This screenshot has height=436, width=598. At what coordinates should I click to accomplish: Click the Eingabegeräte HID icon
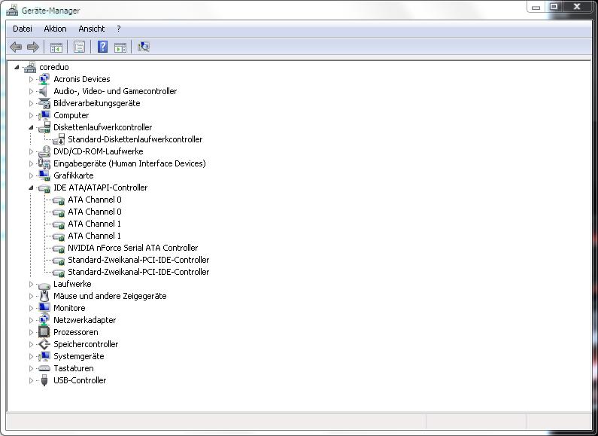coord(44,163)
